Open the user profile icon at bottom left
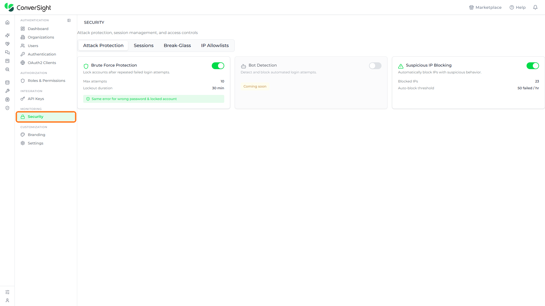This screenshot has height=306, width=545. tap(7, 300)
